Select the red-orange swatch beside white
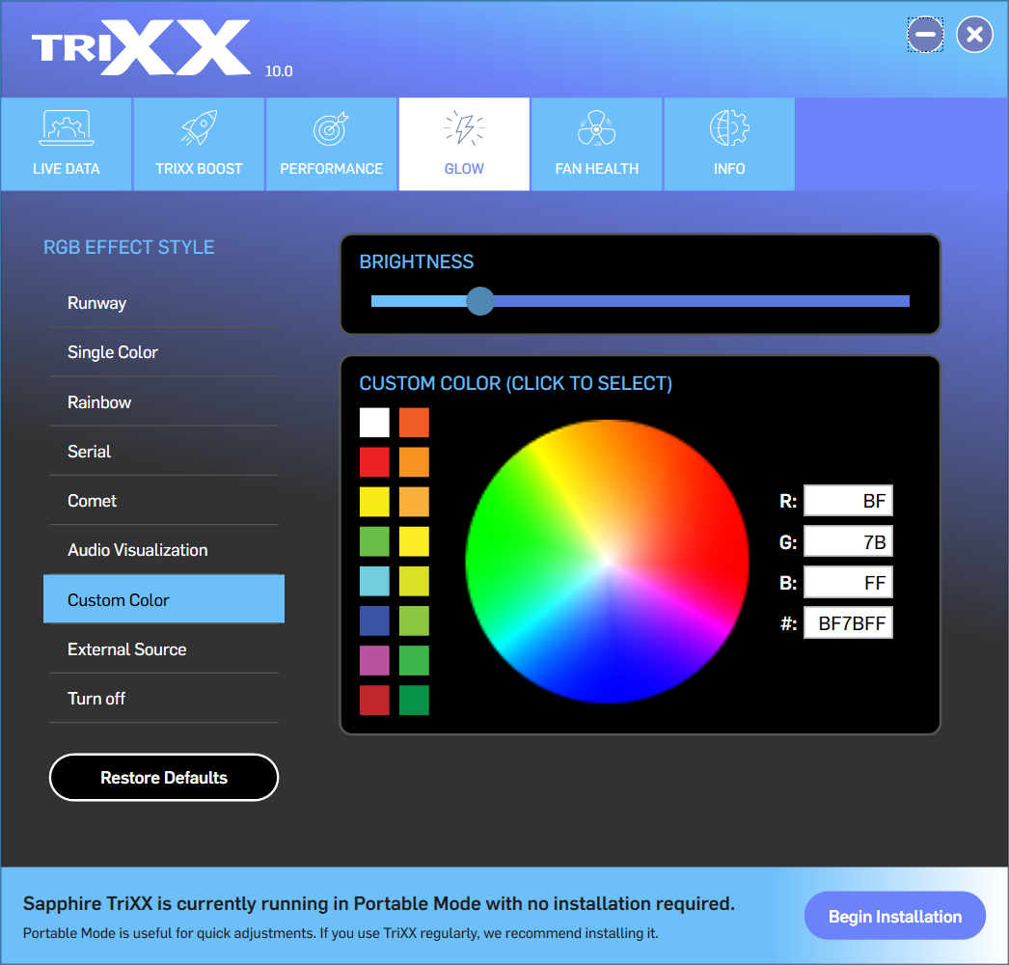The width and height of the screenshot is (1009, 965). 414,423
